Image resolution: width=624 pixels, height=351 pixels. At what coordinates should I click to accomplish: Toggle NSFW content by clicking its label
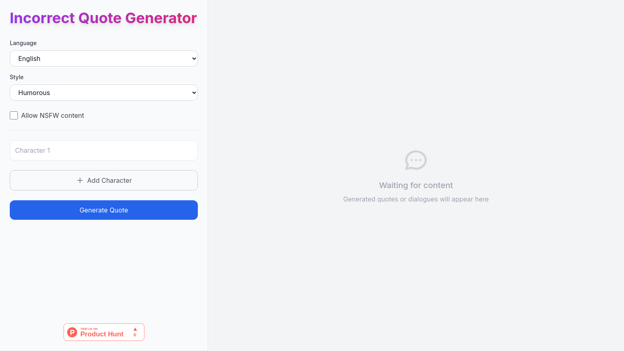tap(52, 115)
